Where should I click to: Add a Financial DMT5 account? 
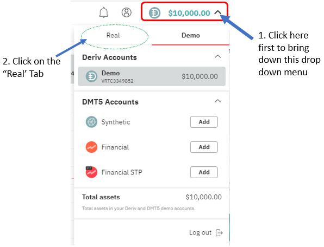click(x=204, y=147)
